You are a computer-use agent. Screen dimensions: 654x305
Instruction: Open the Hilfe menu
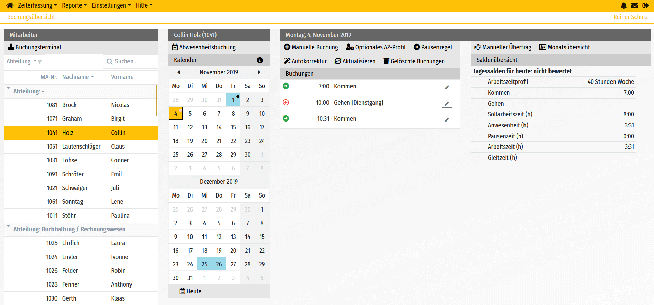coord(144,5)
